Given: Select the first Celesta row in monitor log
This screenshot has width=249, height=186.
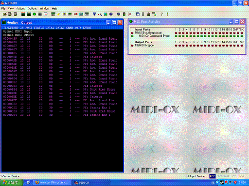Looking at the screenshot, I should [x=60, y=57].
